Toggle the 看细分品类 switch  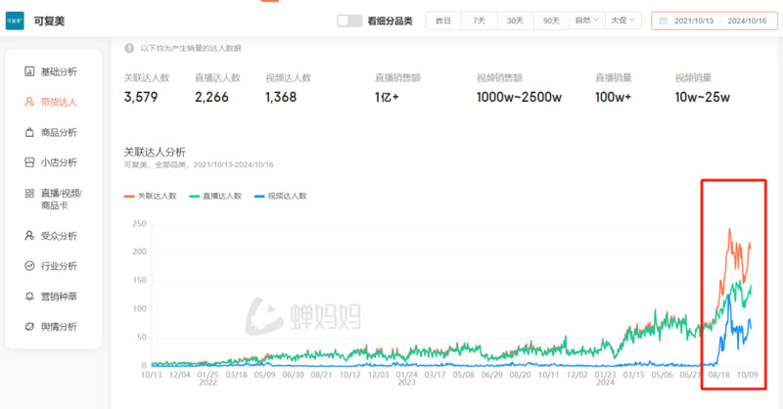(x=349, y=21)
